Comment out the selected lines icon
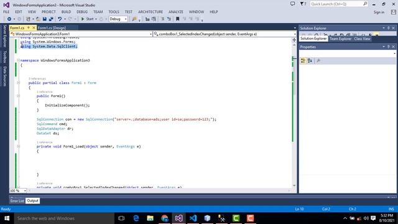 click(x=163, y=19)
